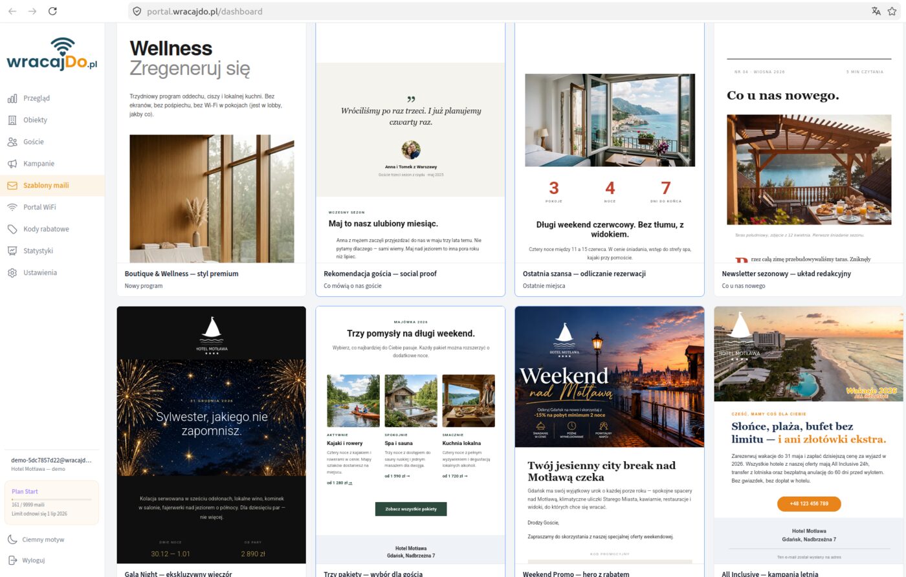This screenshot has height=577, width=906.
Task: Open the Newsletter sezonowy template preview
Action: click(x=809, y=143)
